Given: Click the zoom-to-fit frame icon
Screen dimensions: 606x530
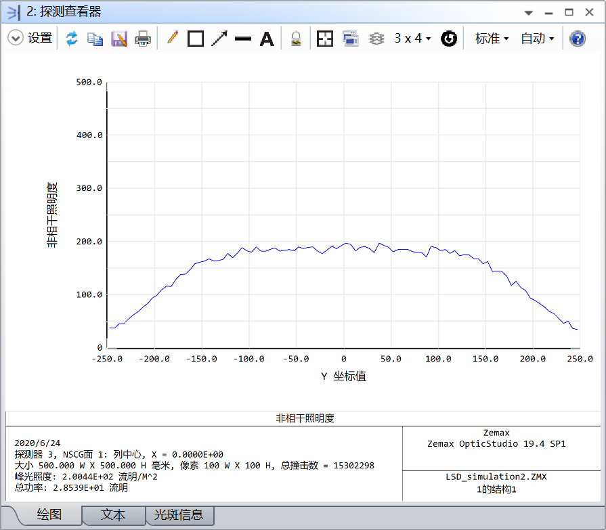Looking at the screenshot, I should [x=325, y=39].
